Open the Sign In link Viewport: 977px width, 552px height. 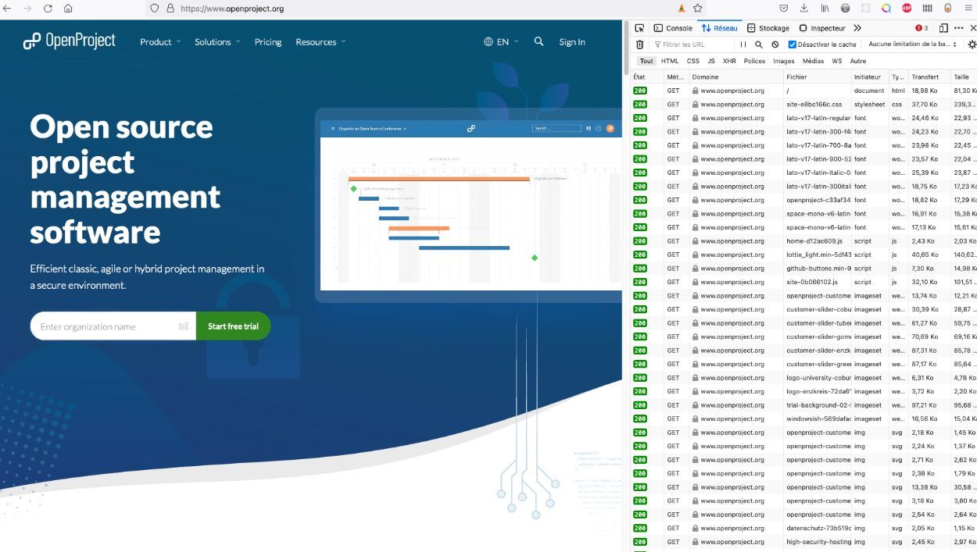coord(571,42)
